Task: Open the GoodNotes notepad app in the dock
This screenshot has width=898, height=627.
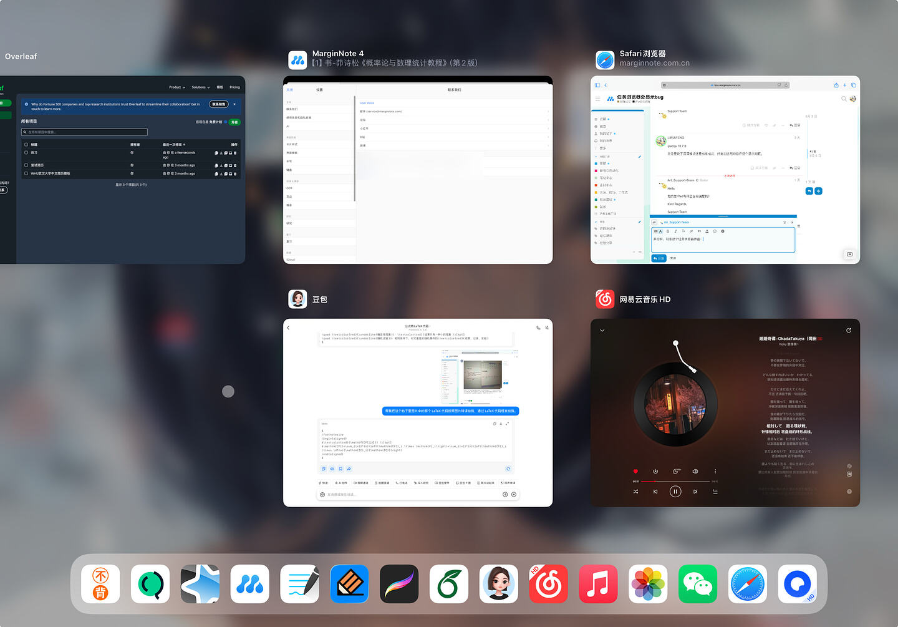Action: click(x=299, y=584)
